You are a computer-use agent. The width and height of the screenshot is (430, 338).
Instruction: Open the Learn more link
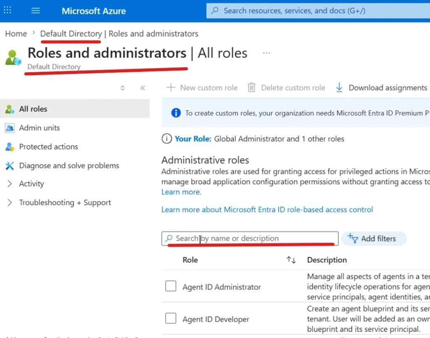click(x=181, y=192)
